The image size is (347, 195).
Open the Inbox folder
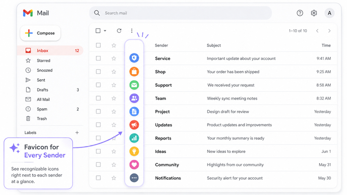[x=50, y=50]
